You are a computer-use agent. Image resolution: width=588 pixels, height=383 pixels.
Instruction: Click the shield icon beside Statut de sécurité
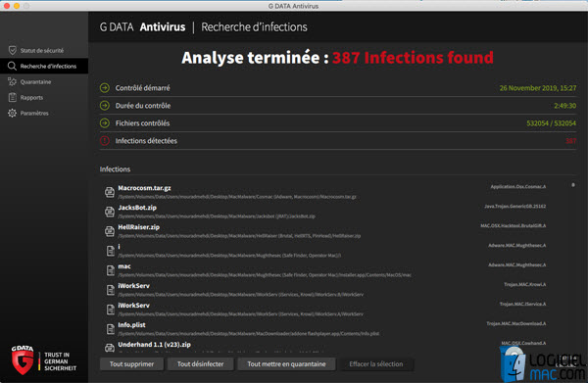click(13, 50)
